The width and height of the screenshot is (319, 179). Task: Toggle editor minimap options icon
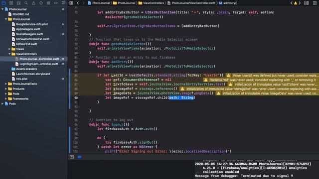[x=306, y=3]
